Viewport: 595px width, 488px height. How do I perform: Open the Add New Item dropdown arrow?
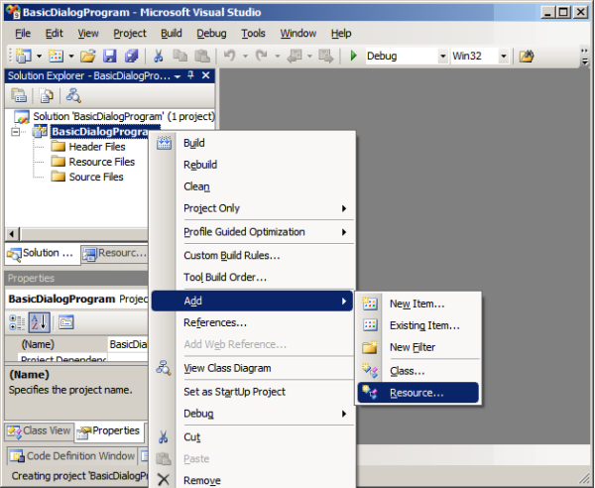(71, 57)
